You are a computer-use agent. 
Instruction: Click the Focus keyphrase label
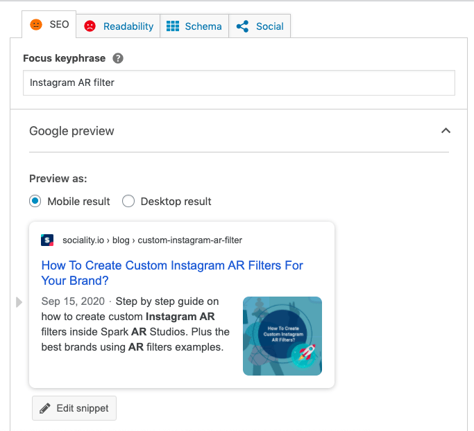(x=64, y=58)
